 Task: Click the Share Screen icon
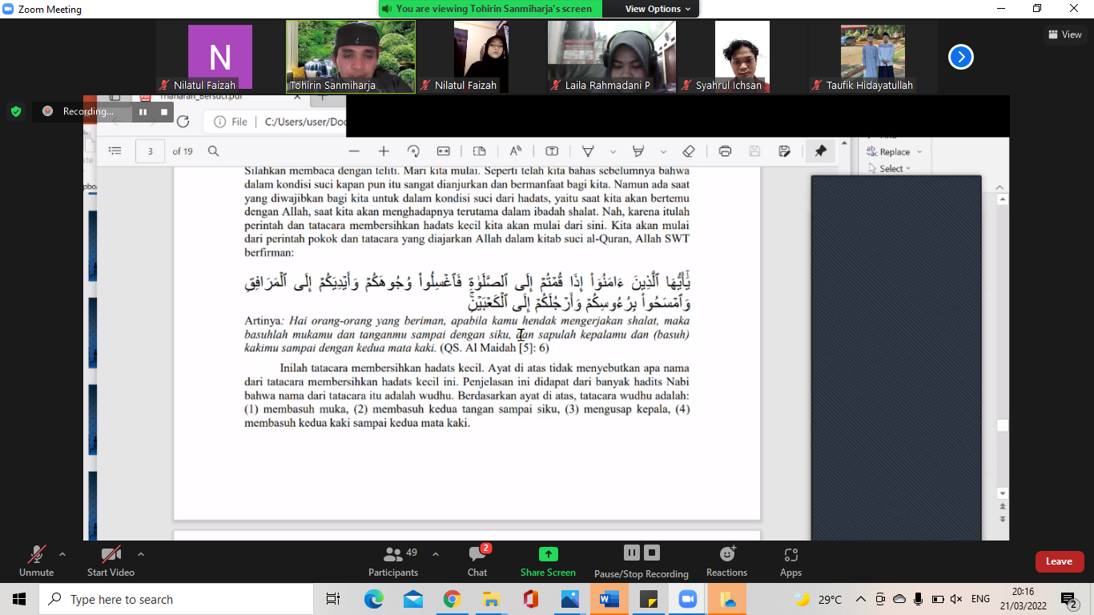click(548, 554)
